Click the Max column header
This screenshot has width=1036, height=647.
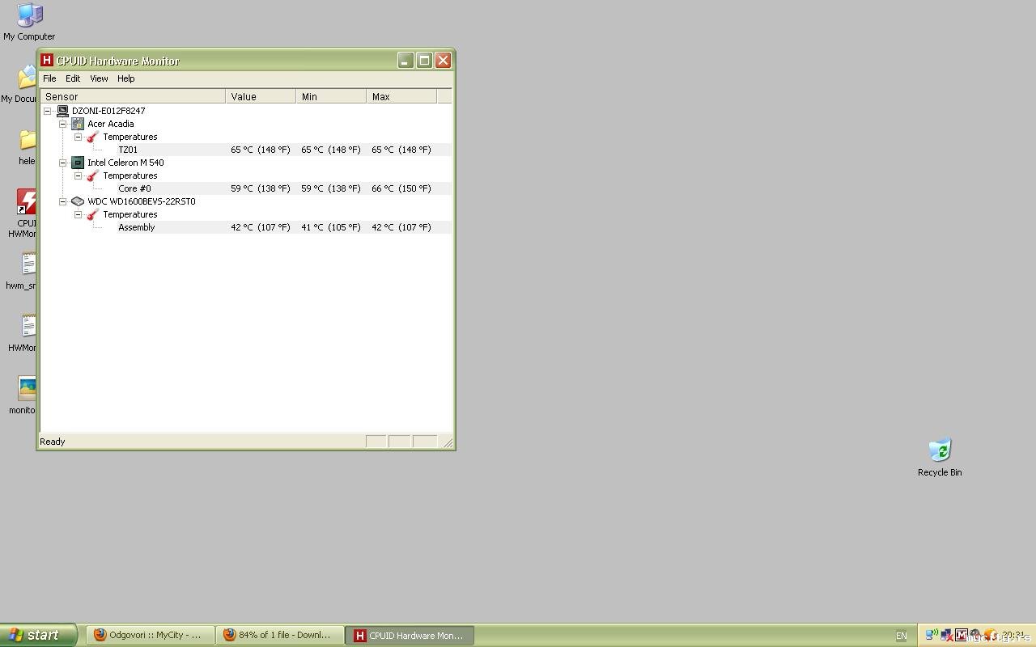[401, 96]
